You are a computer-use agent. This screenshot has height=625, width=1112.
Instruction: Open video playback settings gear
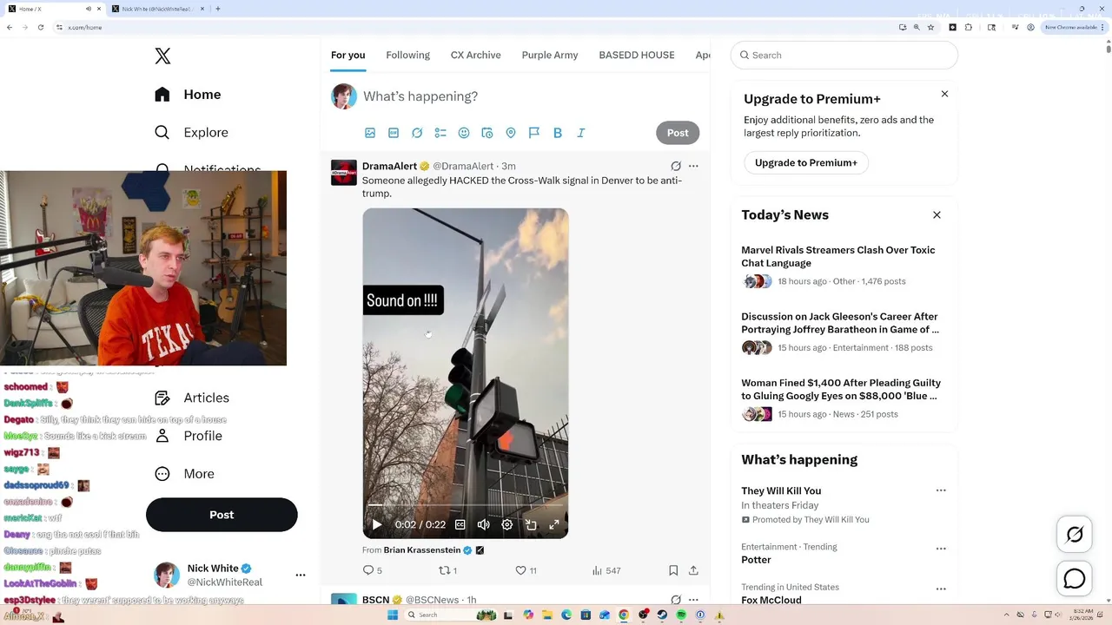coord(507,524)
